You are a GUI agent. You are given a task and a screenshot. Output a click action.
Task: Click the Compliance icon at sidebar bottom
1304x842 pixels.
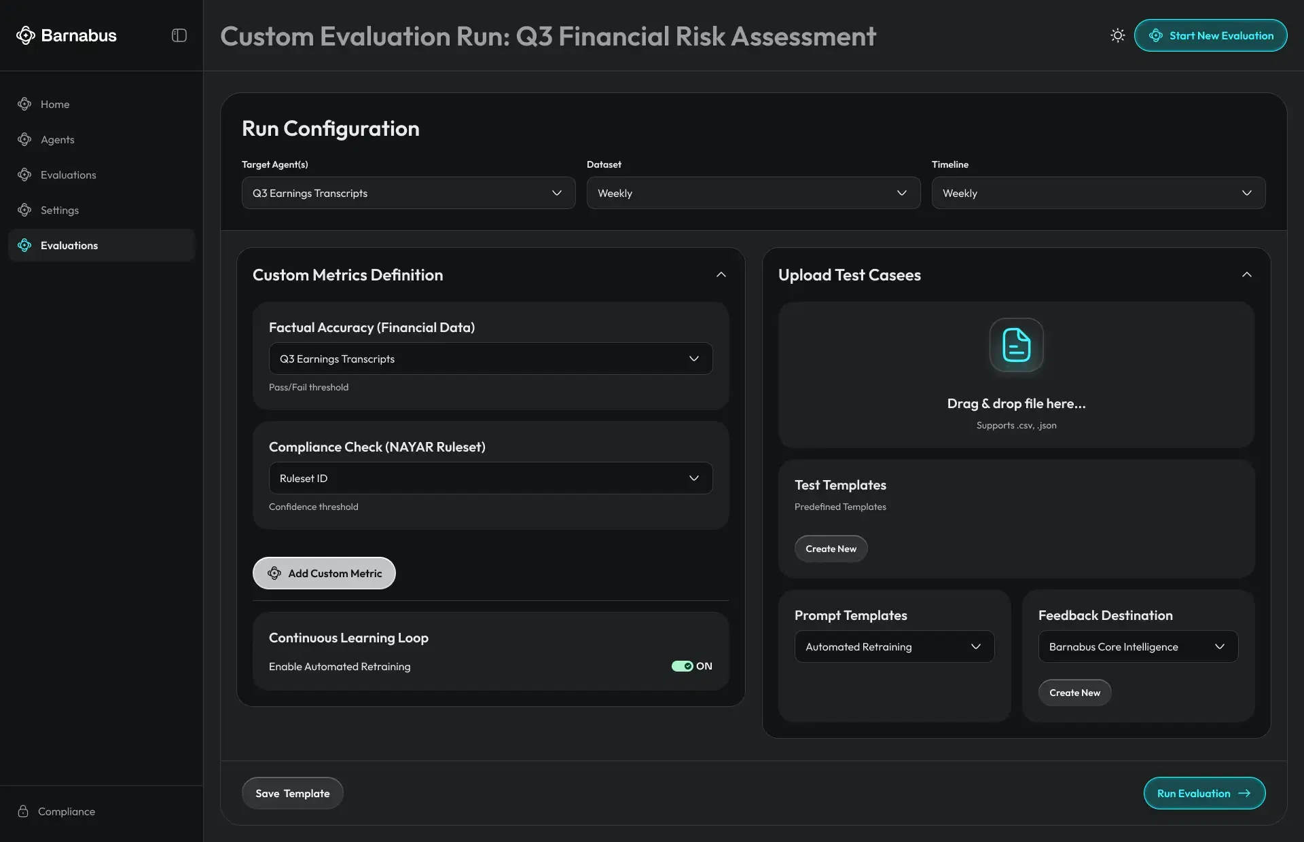24,811
